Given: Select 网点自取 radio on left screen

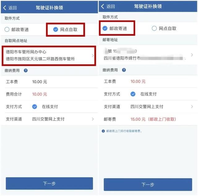Looking at the screenshot, I should (x=56, y=30).
